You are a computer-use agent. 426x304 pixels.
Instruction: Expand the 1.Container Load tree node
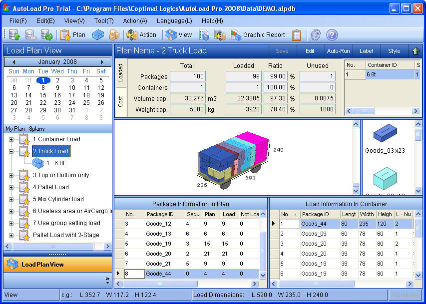[x=11, y=139]
